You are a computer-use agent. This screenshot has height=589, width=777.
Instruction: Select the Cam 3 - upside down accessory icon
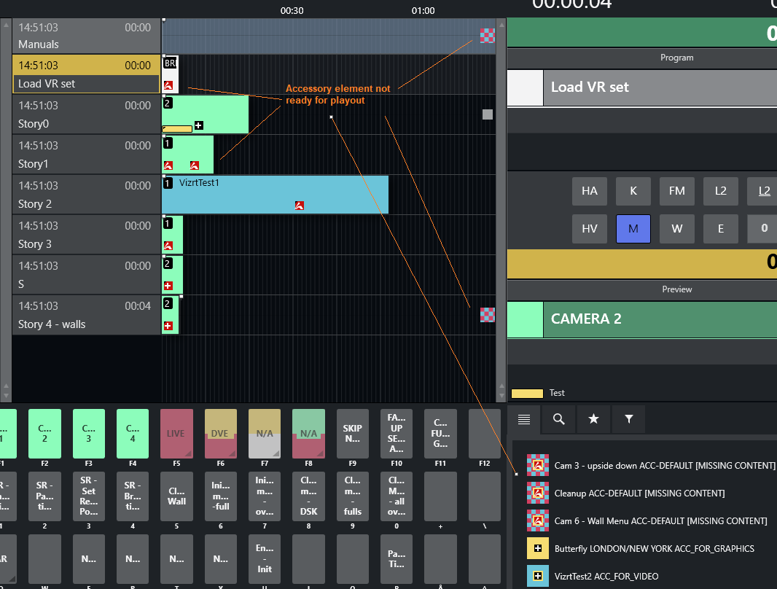(x=538, y=465)
